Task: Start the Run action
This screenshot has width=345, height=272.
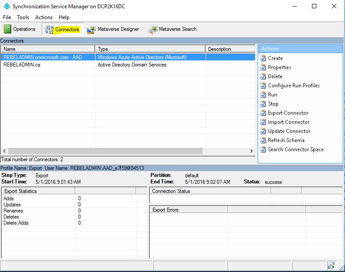Action: pyautogui.click(x=272, y=95)
